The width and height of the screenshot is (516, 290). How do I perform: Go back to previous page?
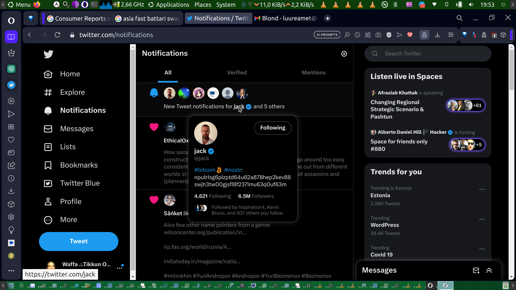click(x=29, y=35)
